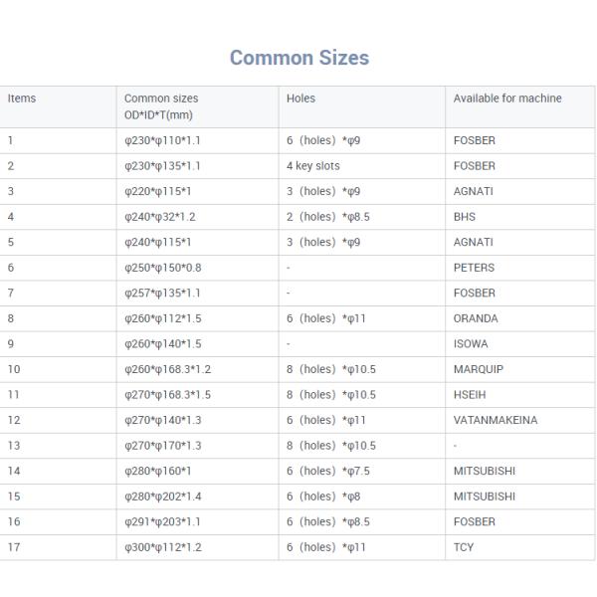Click the φ270*φ170*1.3 size cell
This screenshot has height=597, width=597.
click(x=164, y=445)
